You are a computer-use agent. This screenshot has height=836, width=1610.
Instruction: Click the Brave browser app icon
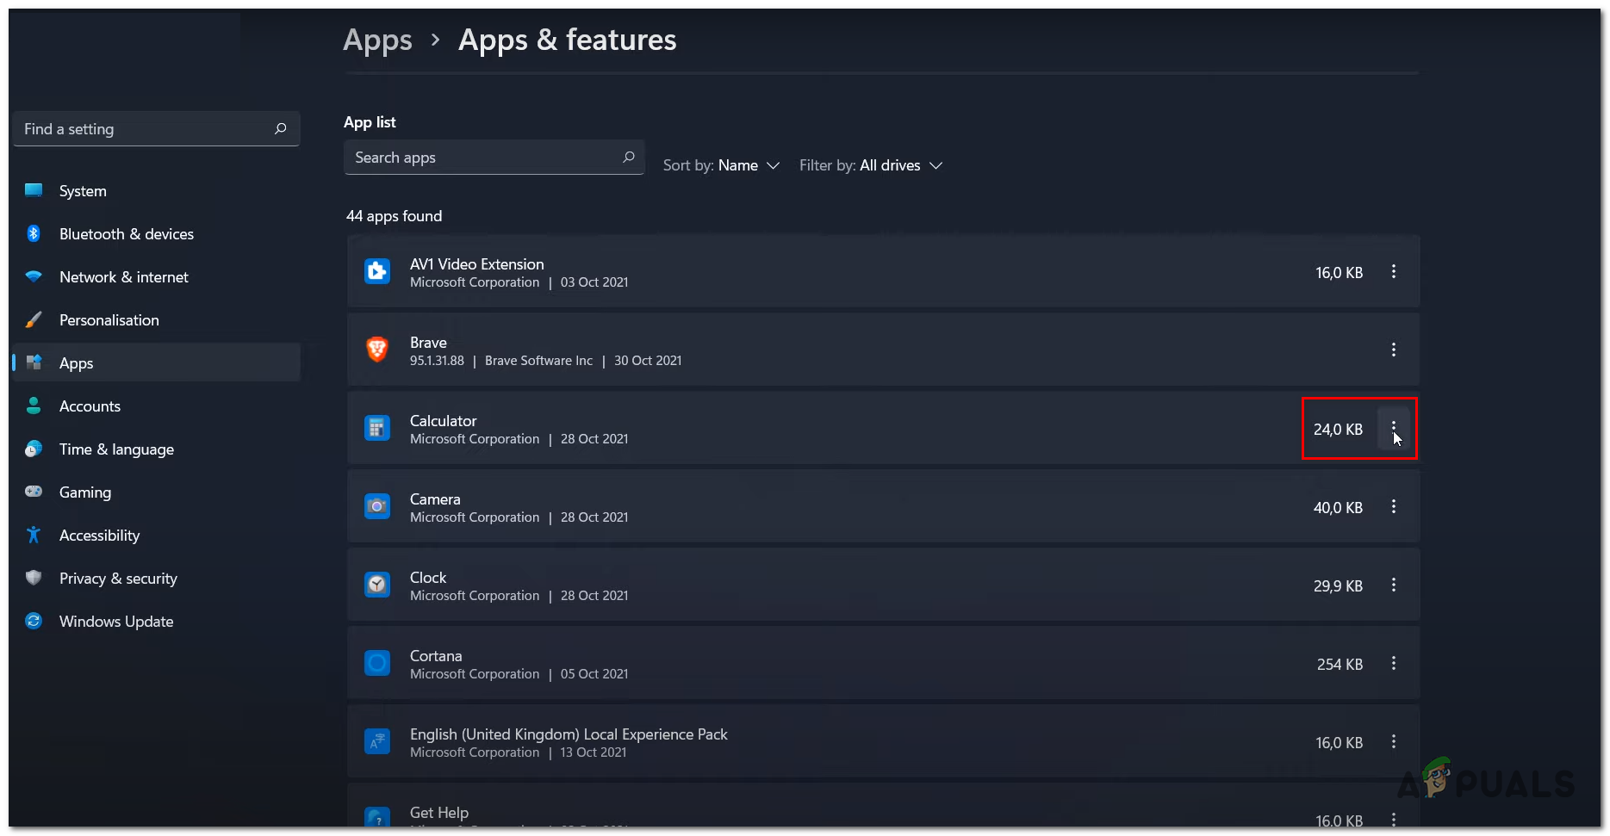click(377, 350)
